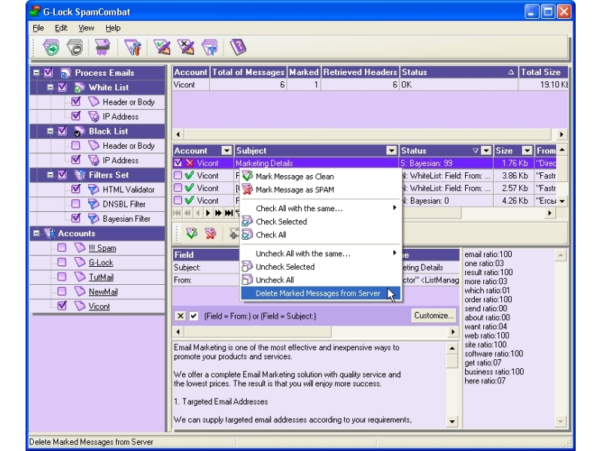Click the red X icon on Marketing Details row
The width and height of the screenshot is (602, 451).
pyautogui.click(x=190, y=163)
